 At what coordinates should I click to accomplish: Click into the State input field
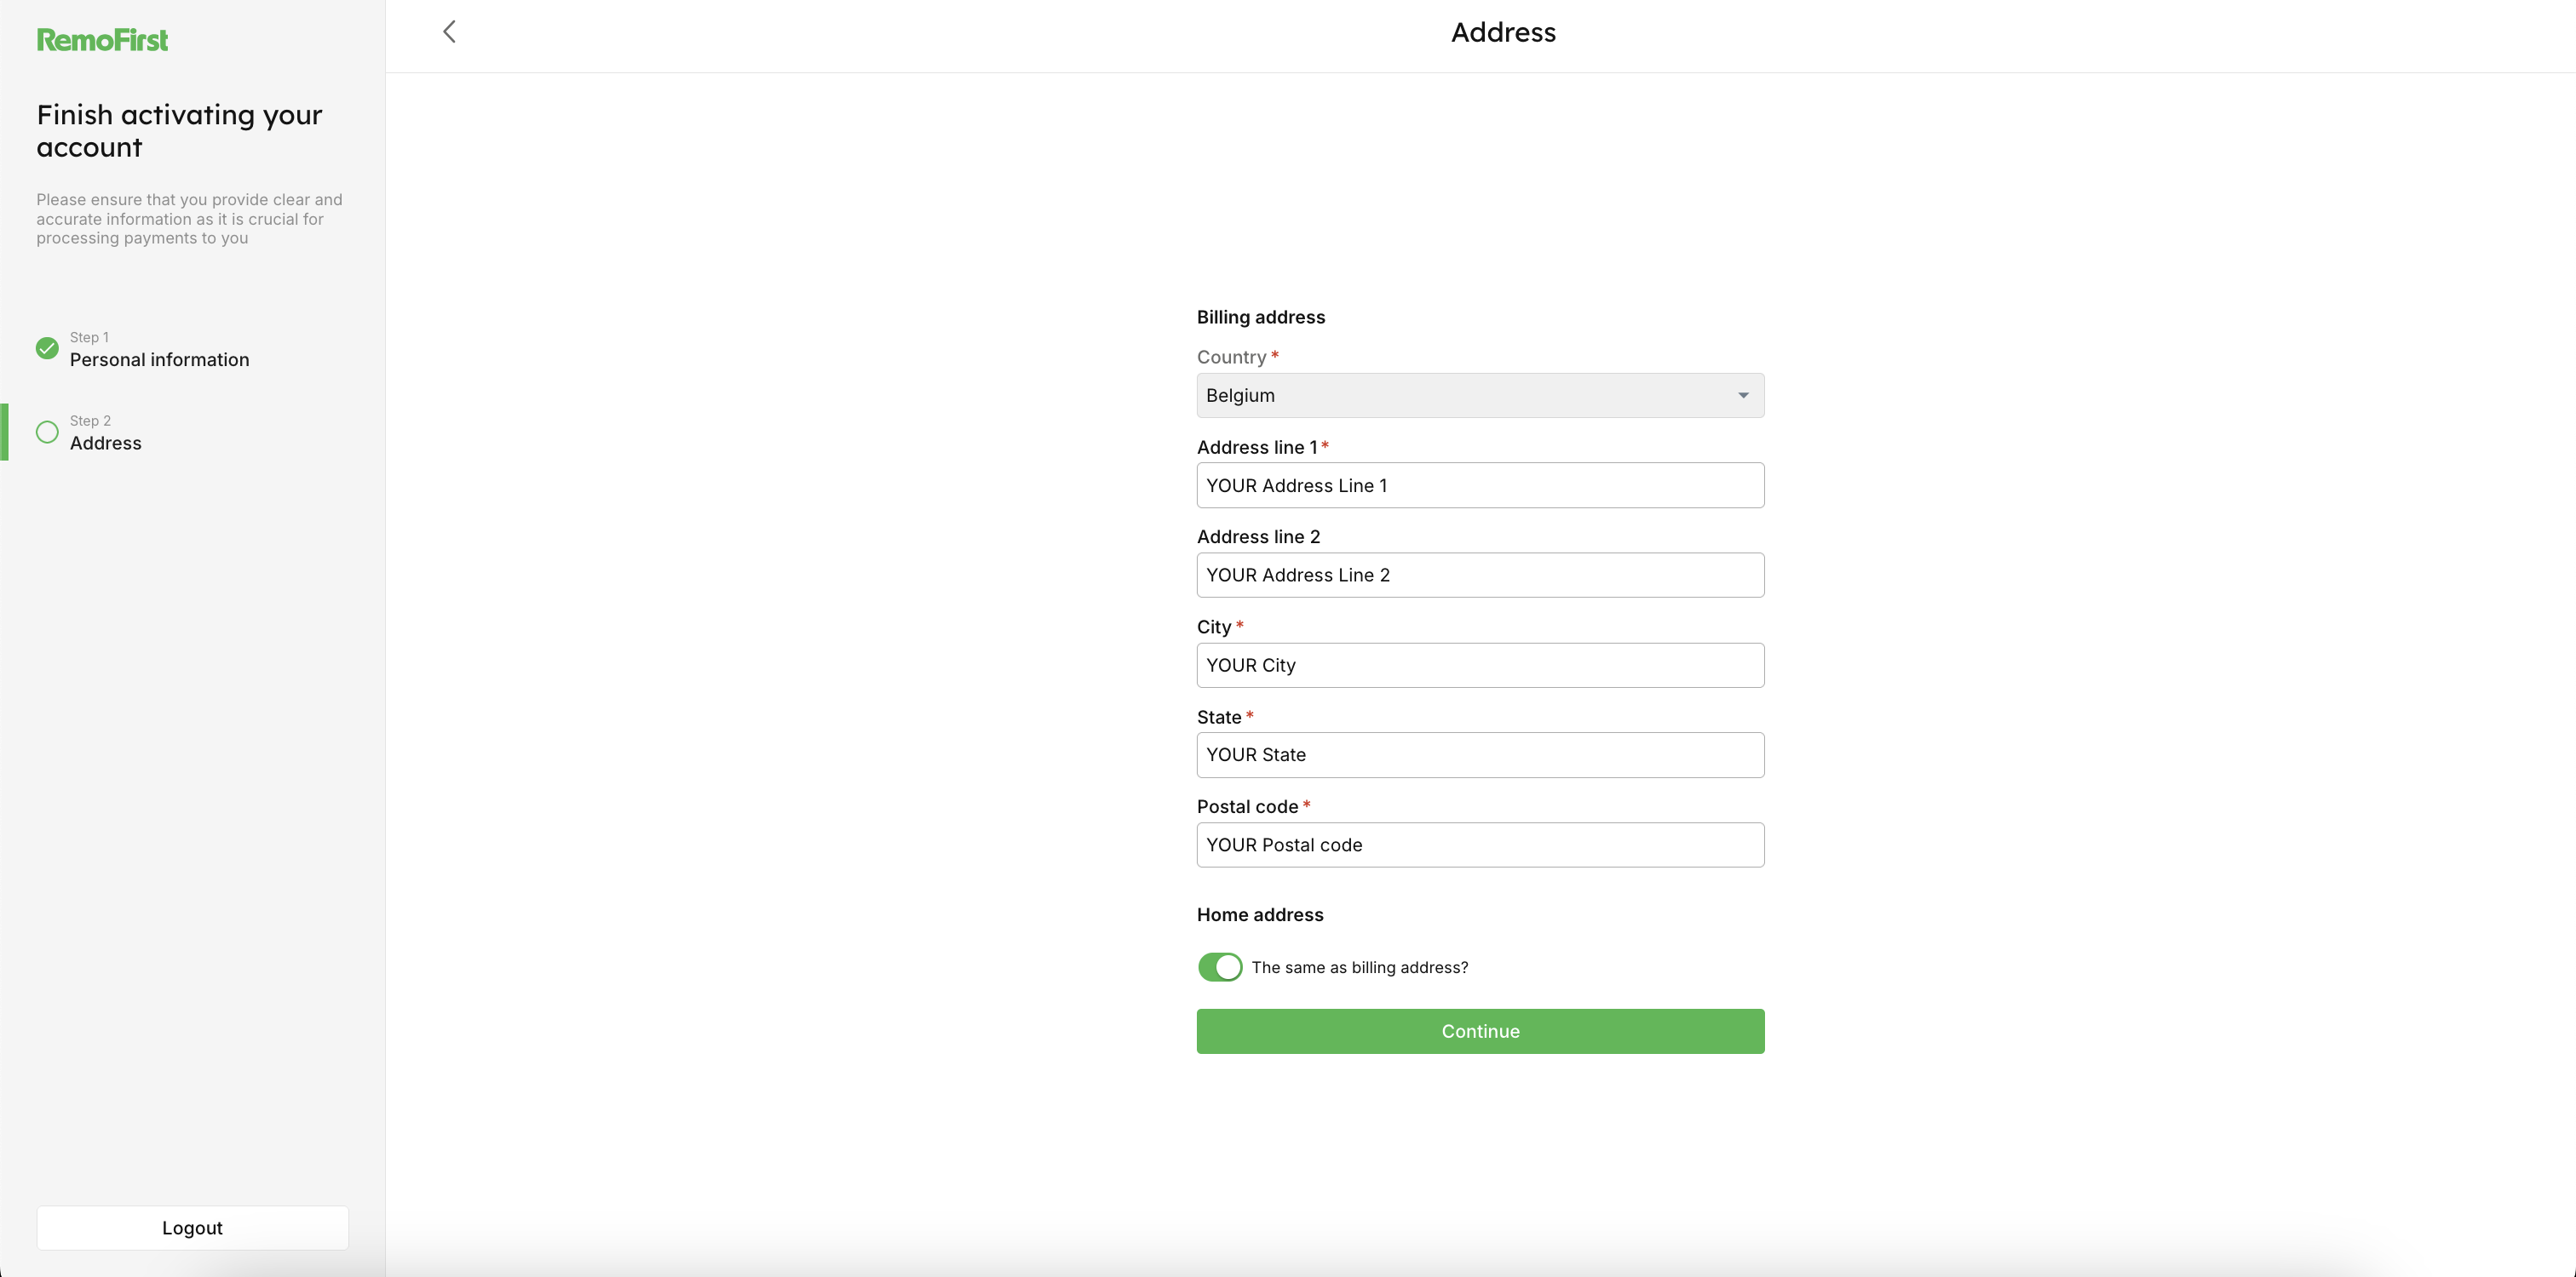click(1480, 754)
